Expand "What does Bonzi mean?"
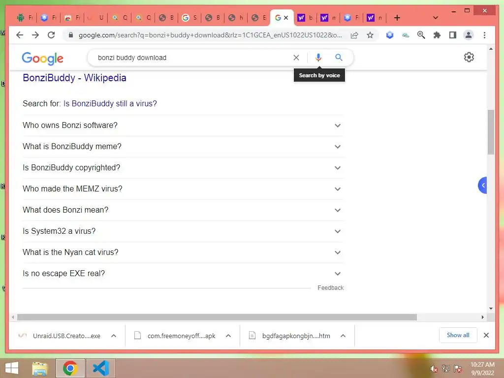Viewport: 504px width, 378px height. click(183, 210)
